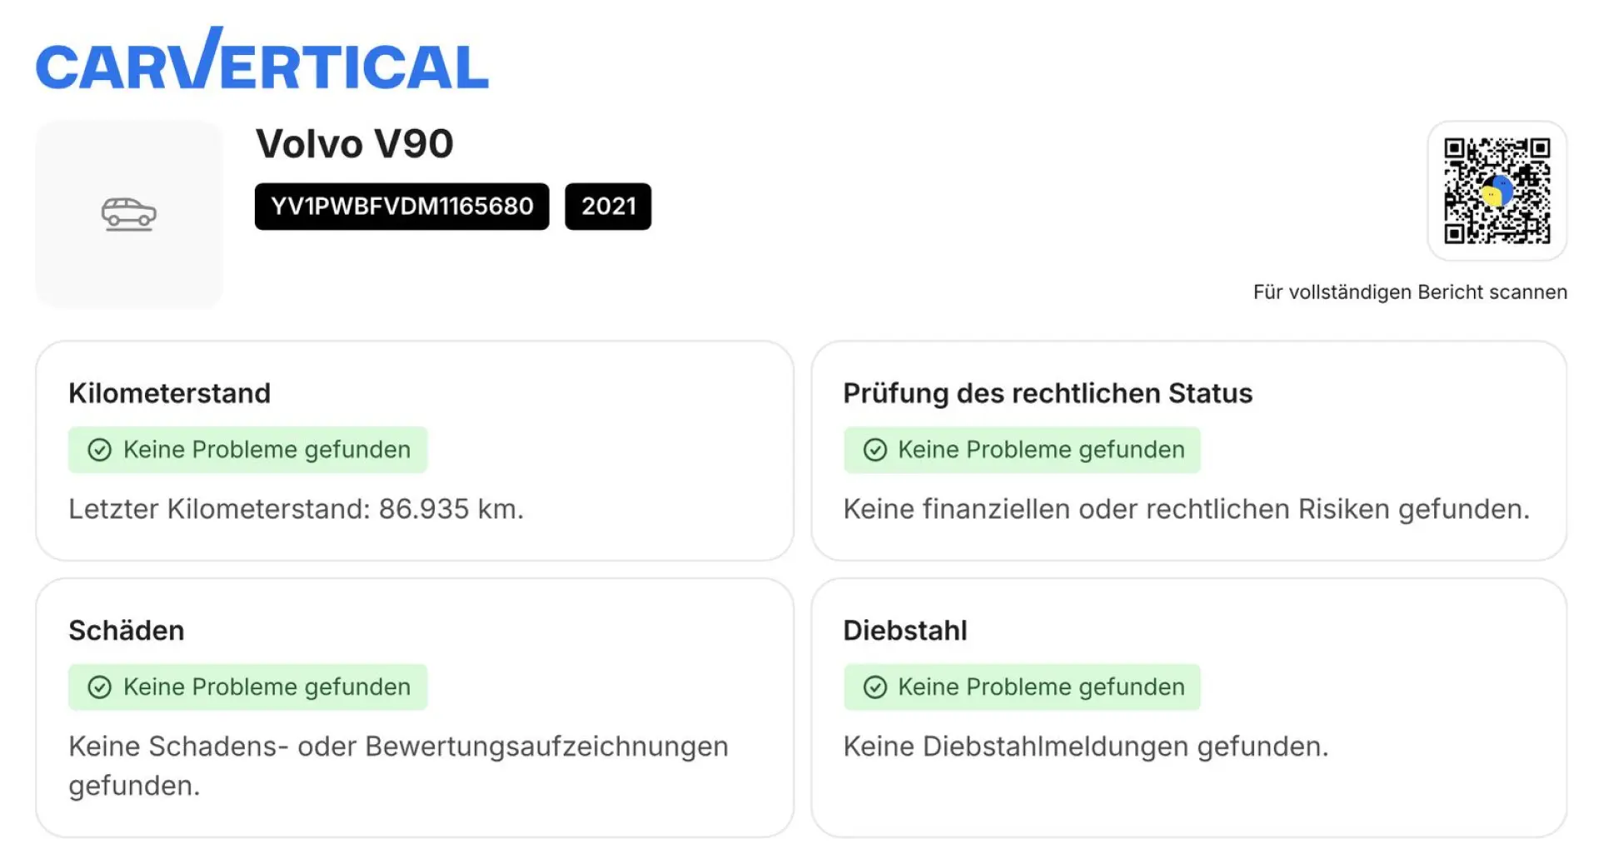This screenshot has height=864, width=1599.
Task: Click 'Für vollständigen Bericht scannen' text
Action: pos(1410,292)
